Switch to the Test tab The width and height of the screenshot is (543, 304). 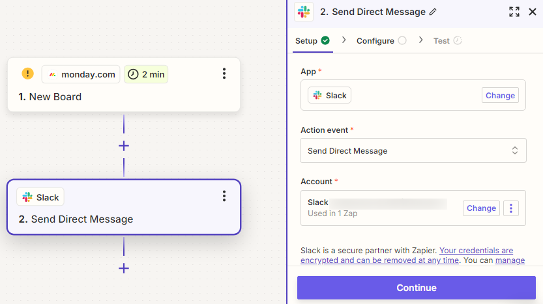[x=447, y=41]
